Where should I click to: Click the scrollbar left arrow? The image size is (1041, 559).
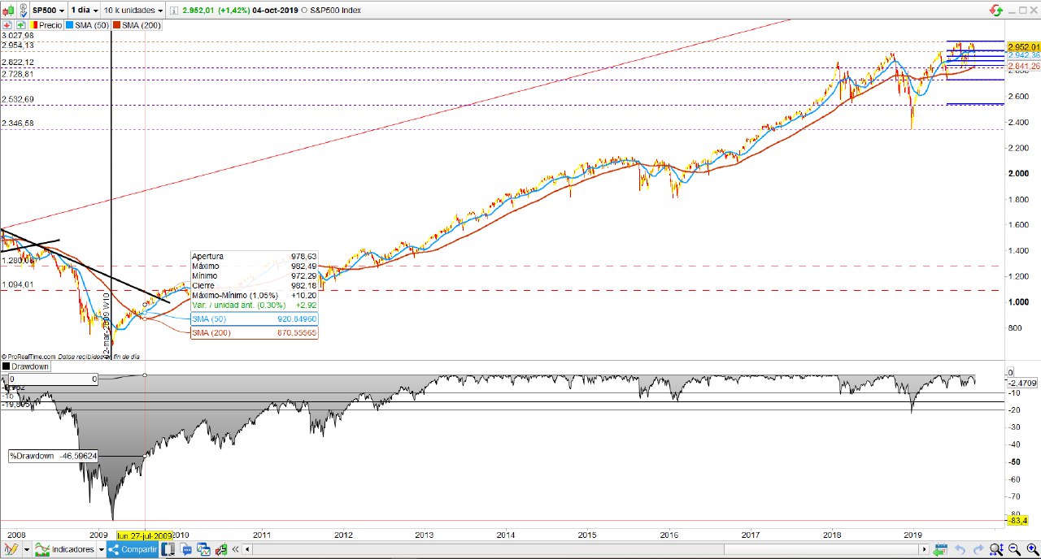click(247, 549)
